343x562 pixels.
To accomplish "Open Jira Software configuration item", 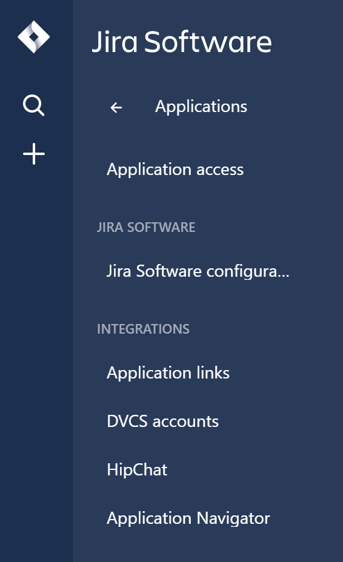I will point(198,271).
